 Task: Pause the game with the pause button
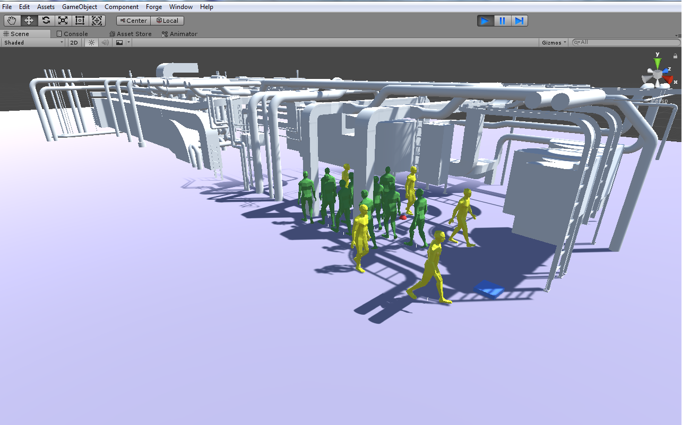502,21
